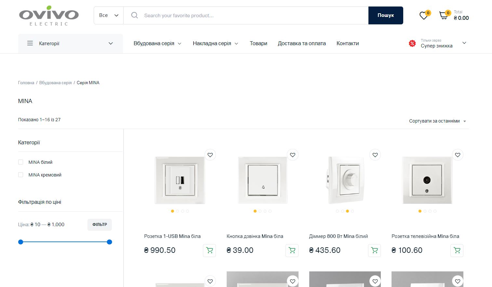Go to Вбудована серія breadcrumb link
Viewport: 492px width, 287px height.
[x=55, y=83]
